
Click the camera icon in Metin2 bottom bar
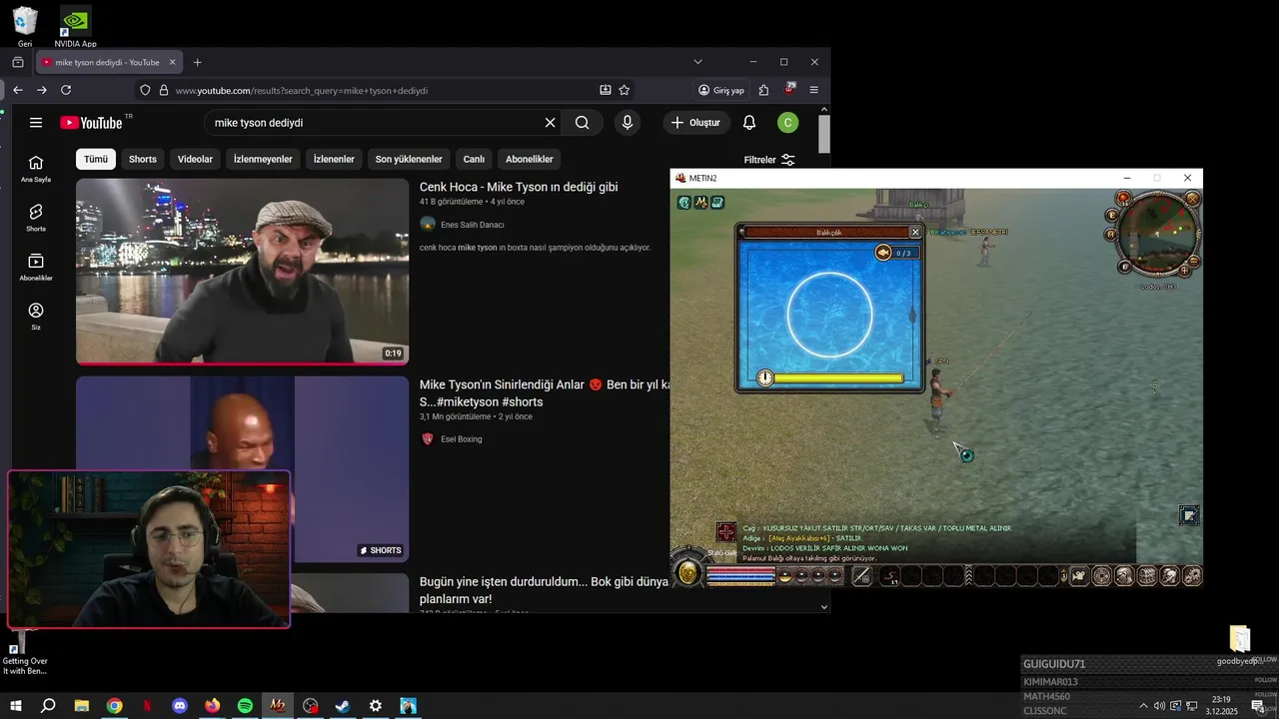tap(1079, 576)
